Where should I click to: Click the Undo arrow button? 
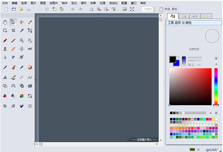point(73,9)
